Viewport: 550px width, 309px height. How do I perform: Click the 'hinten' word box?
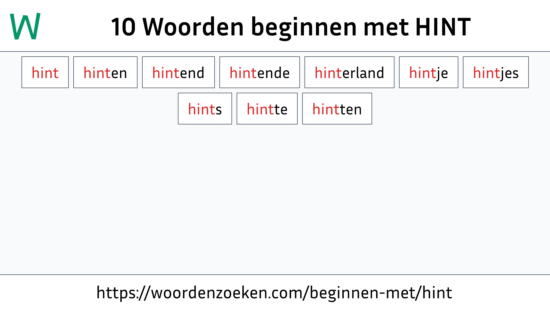click(105, 72)
